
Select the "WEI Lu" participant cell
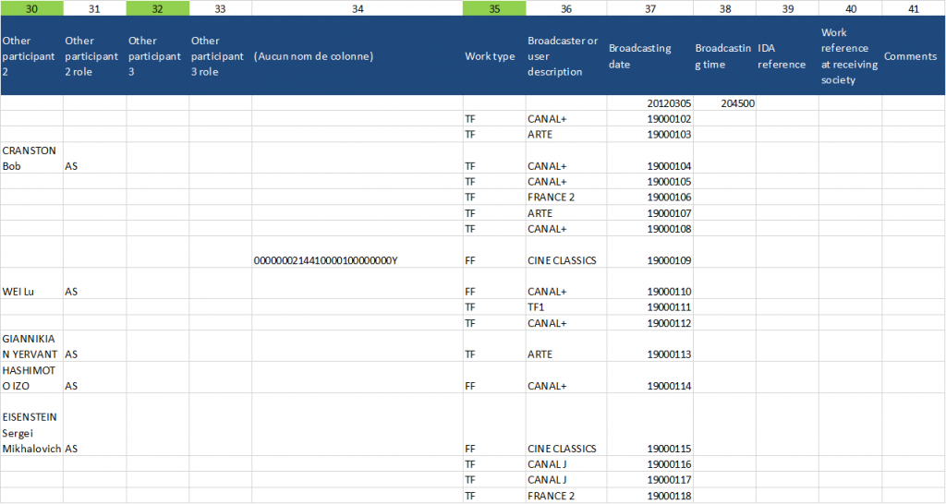click(31, 283)
